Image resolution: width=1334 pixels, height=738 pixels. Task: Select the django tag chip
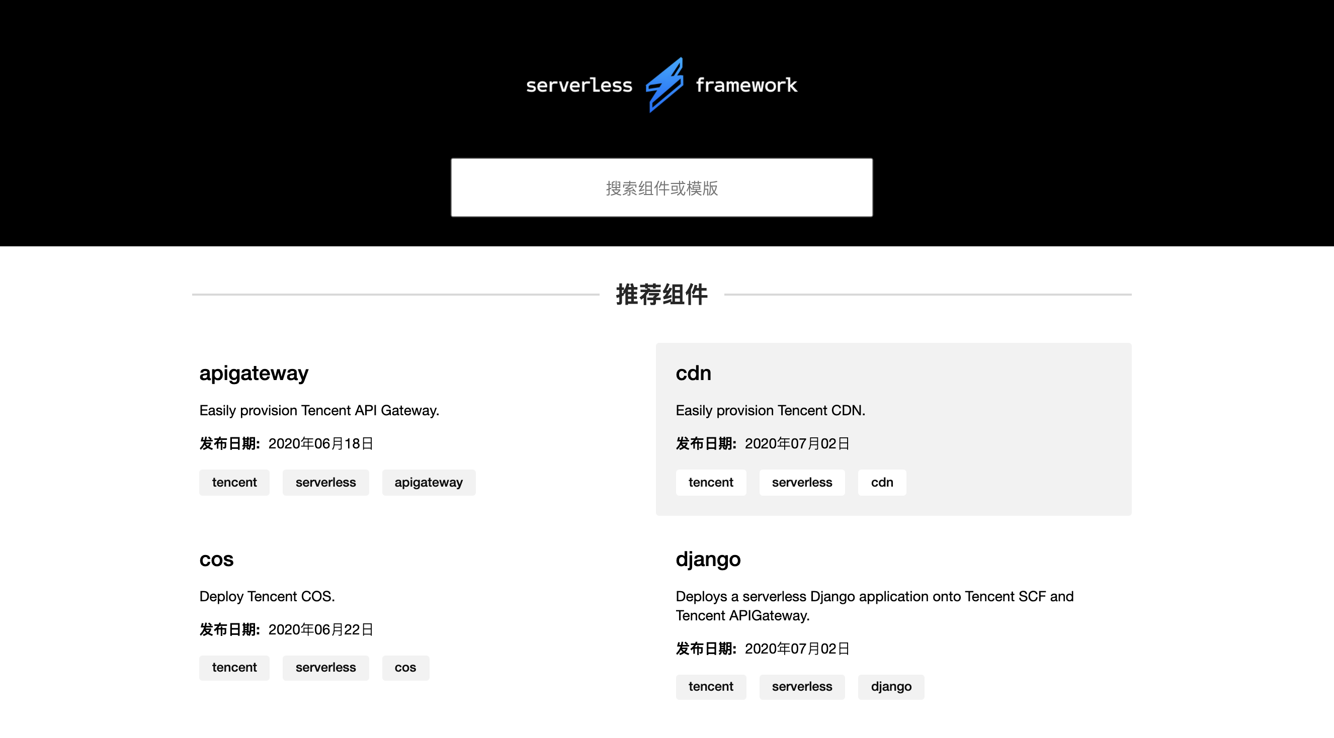click(x=891, y=687)
